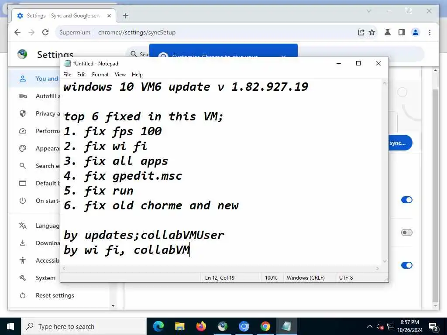Turn on the grey disabled toggle
Viewport: 447px width, 335px height.
coord(406,232)
